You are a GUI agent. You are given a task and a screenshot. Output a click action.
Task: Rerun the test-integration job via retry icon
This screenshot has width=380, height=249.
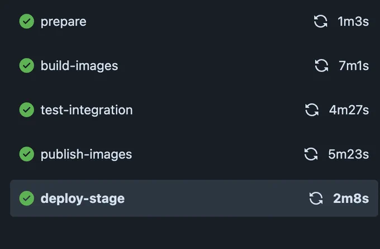[312, 110]
